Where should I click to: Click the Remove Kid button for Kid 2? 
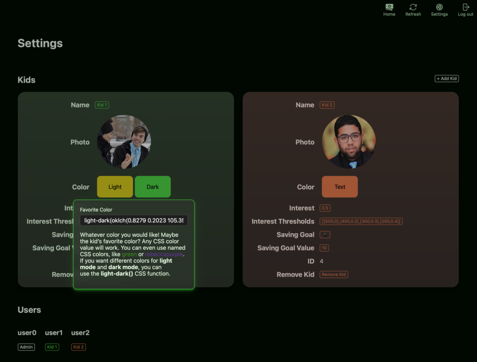[x=334, y=274]
